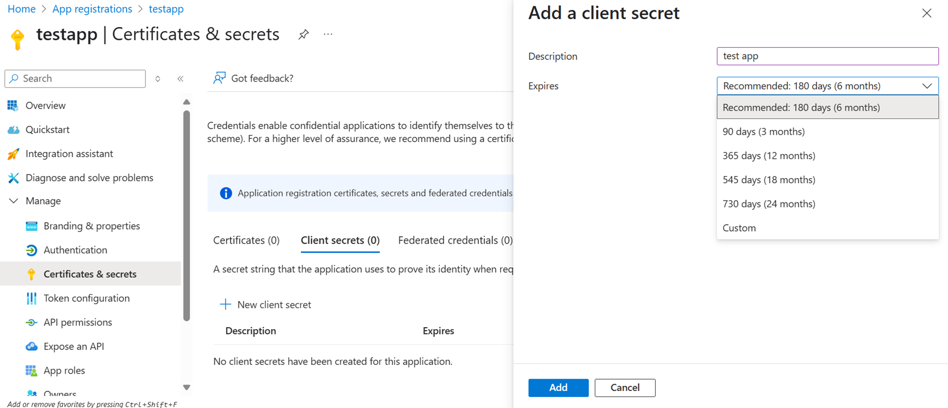Choose Custom expiry option
Image resolution: width=948 pixels, height=408 pixels.
click(739, 228)
